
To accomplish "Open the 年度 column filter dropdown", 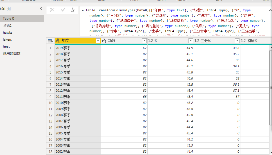I will click(98, 41).
